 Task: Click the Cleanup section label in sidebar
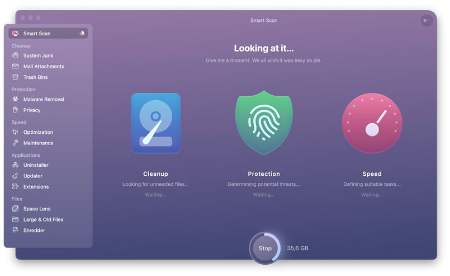(x=21, y=46)
